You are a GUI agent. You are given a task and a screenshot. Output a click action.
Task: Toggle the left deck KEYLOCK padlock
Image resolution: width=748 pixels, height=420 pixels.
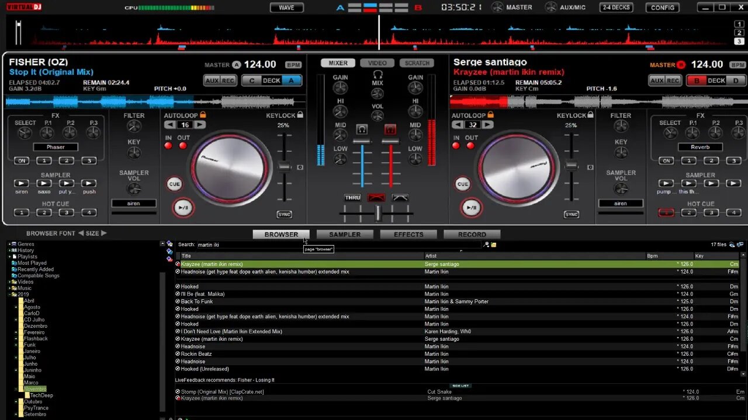click(300, 115)
